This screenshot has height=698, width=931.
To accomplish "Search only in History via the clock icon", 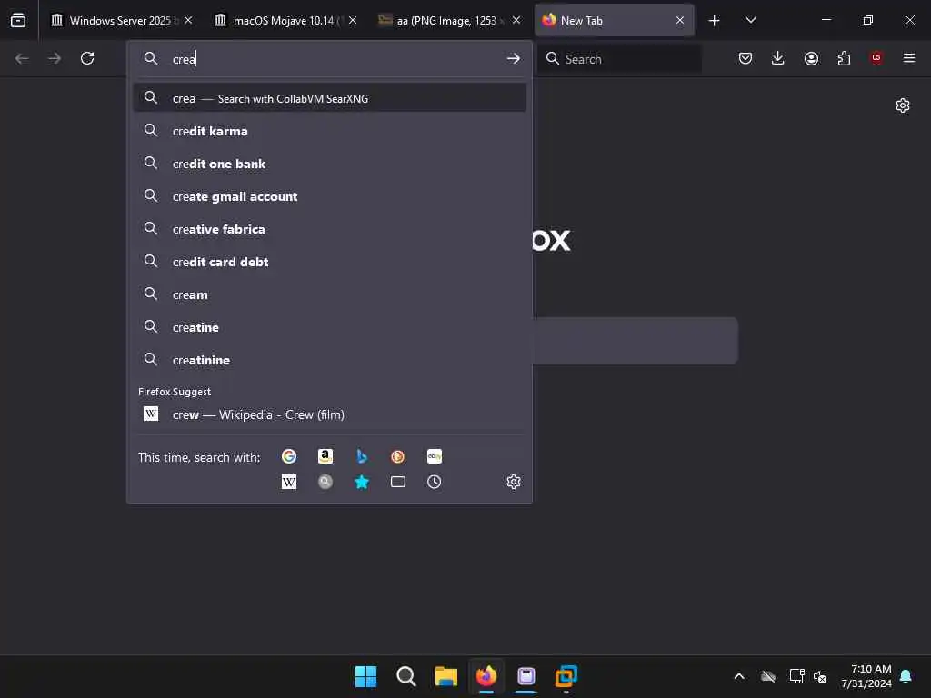I will pos(435,482).
